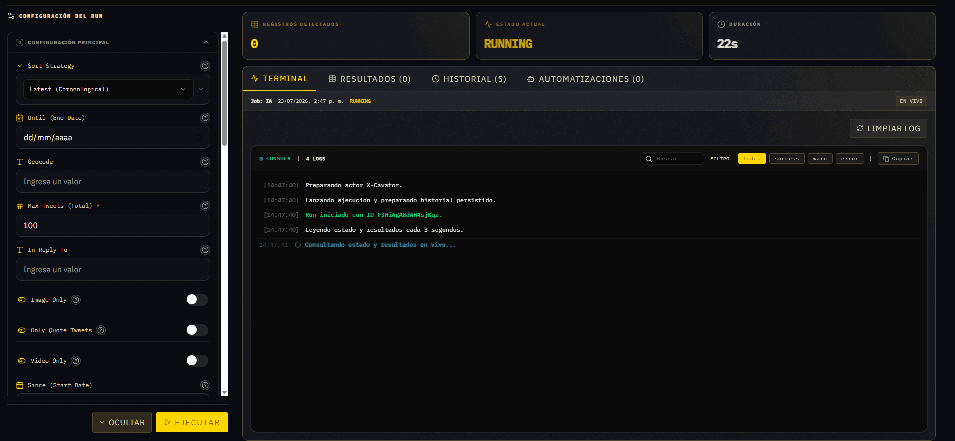Show help for In Reply To
This screenshot has height=441, width=955.
205,250
